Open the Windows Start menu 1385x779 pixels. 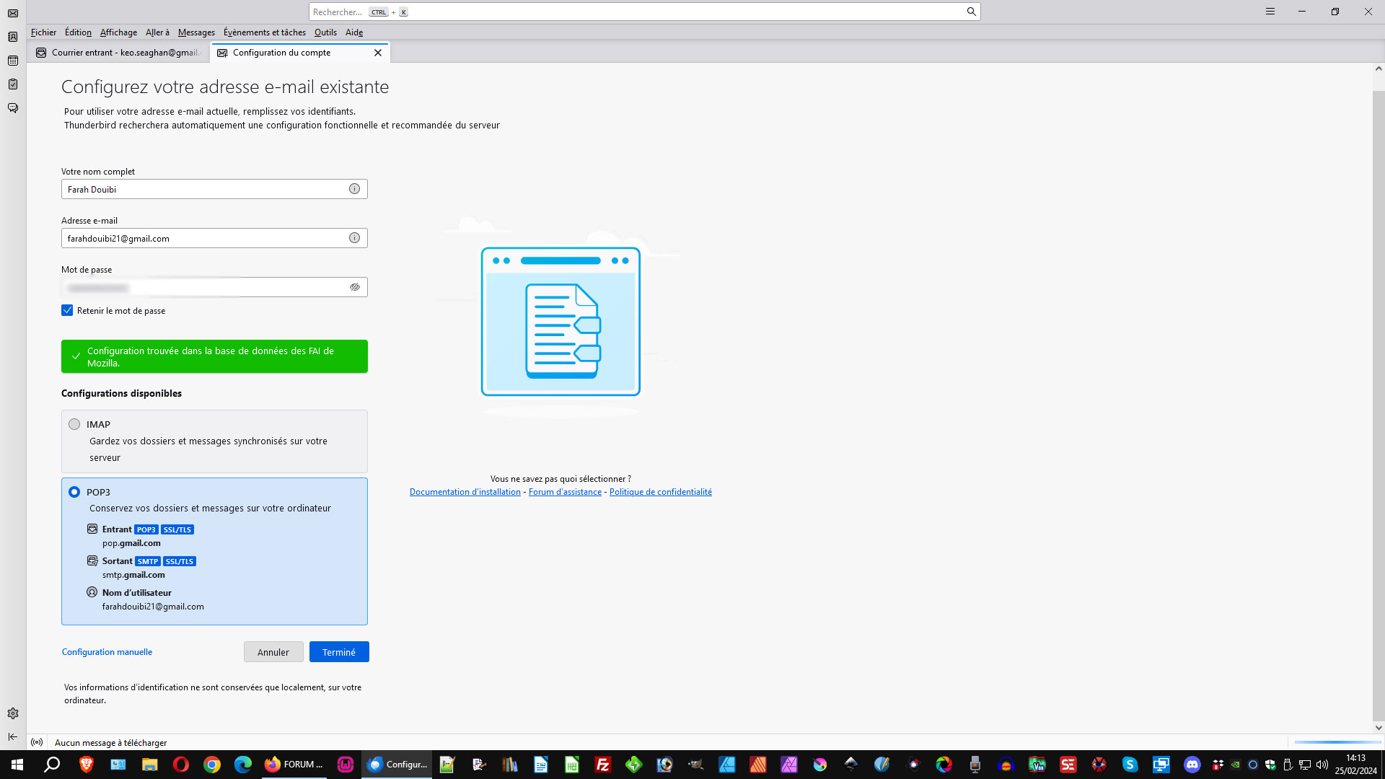pos(17,765)
